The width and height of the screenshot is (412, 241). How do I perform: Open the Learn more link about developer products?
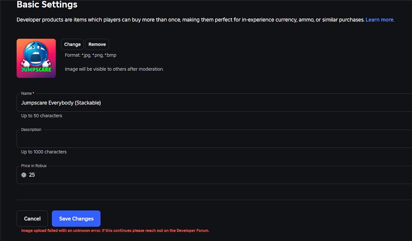379,19
